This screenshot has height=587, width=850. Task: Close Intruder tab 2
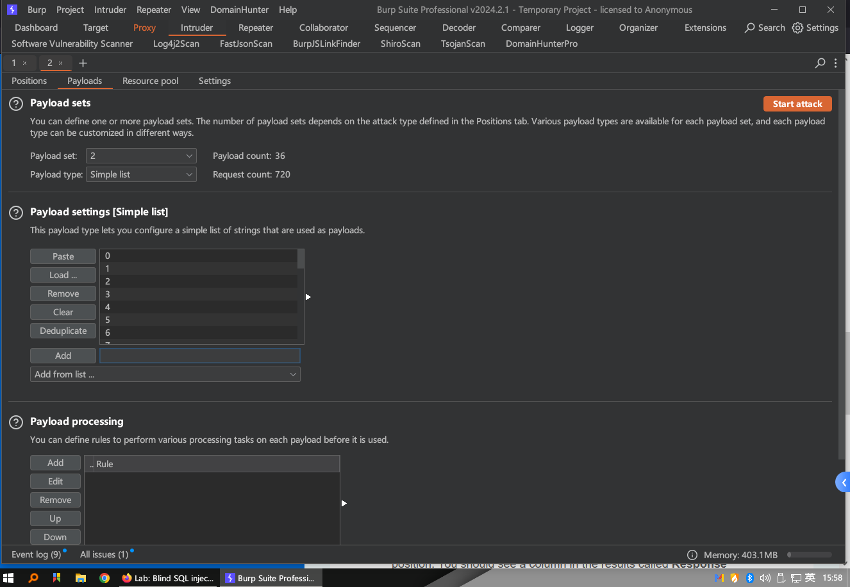[61, 63]
